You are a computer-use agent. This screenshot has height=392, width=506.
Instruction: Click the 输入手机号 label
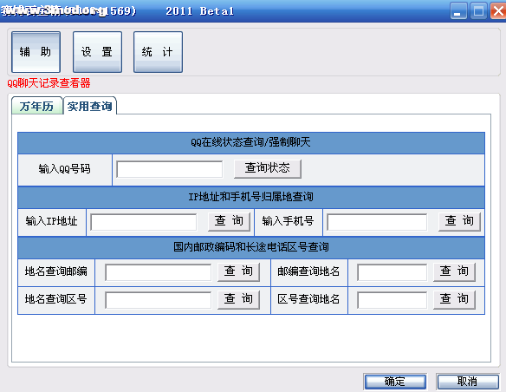pos(288,221)
